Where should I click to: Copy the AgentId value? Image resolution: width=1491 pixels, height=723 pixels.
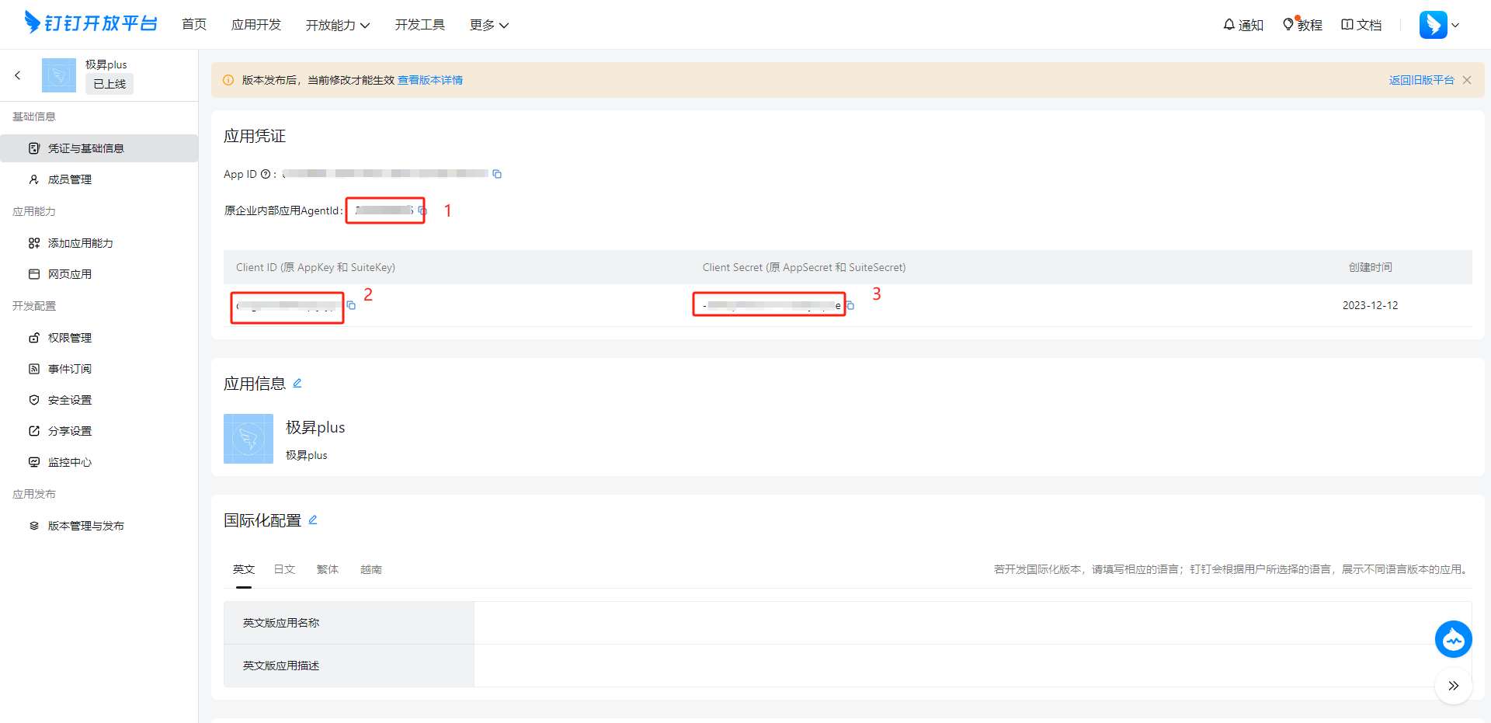[422, 210]
